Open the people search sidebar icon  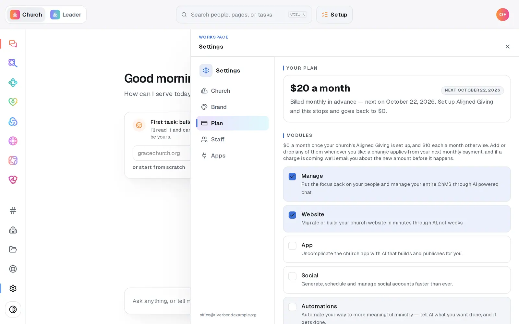coord(13,63)
